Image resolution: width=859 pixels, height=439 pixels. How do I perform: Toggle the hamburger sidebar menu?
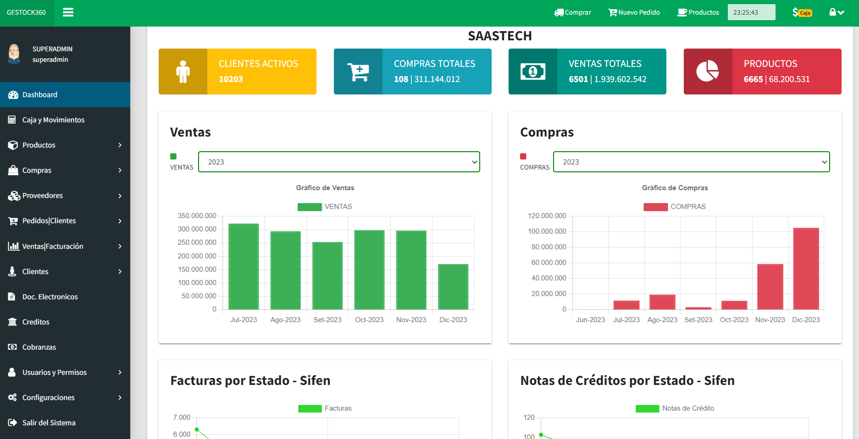click(x=68, y=12)
